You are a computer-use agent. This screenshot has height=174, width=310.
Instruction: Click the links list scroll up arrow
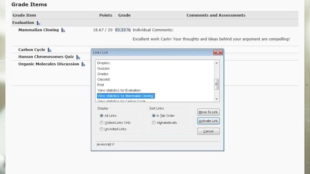217,63
